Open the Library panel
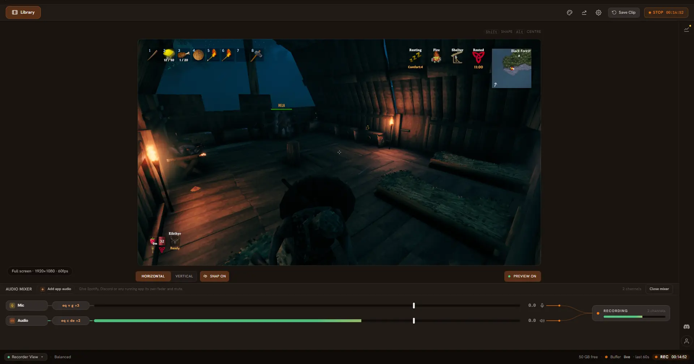This screenshot has height=364, width=694. pos(23,12)
